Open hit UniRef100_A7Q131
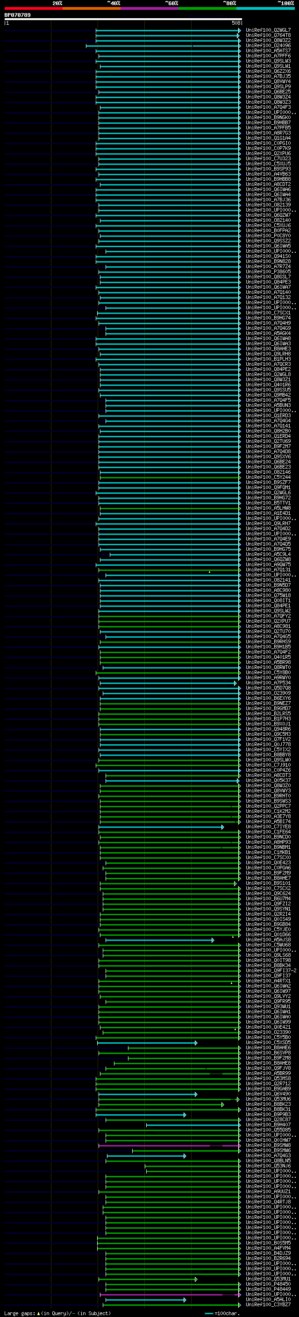 [268, 570]
